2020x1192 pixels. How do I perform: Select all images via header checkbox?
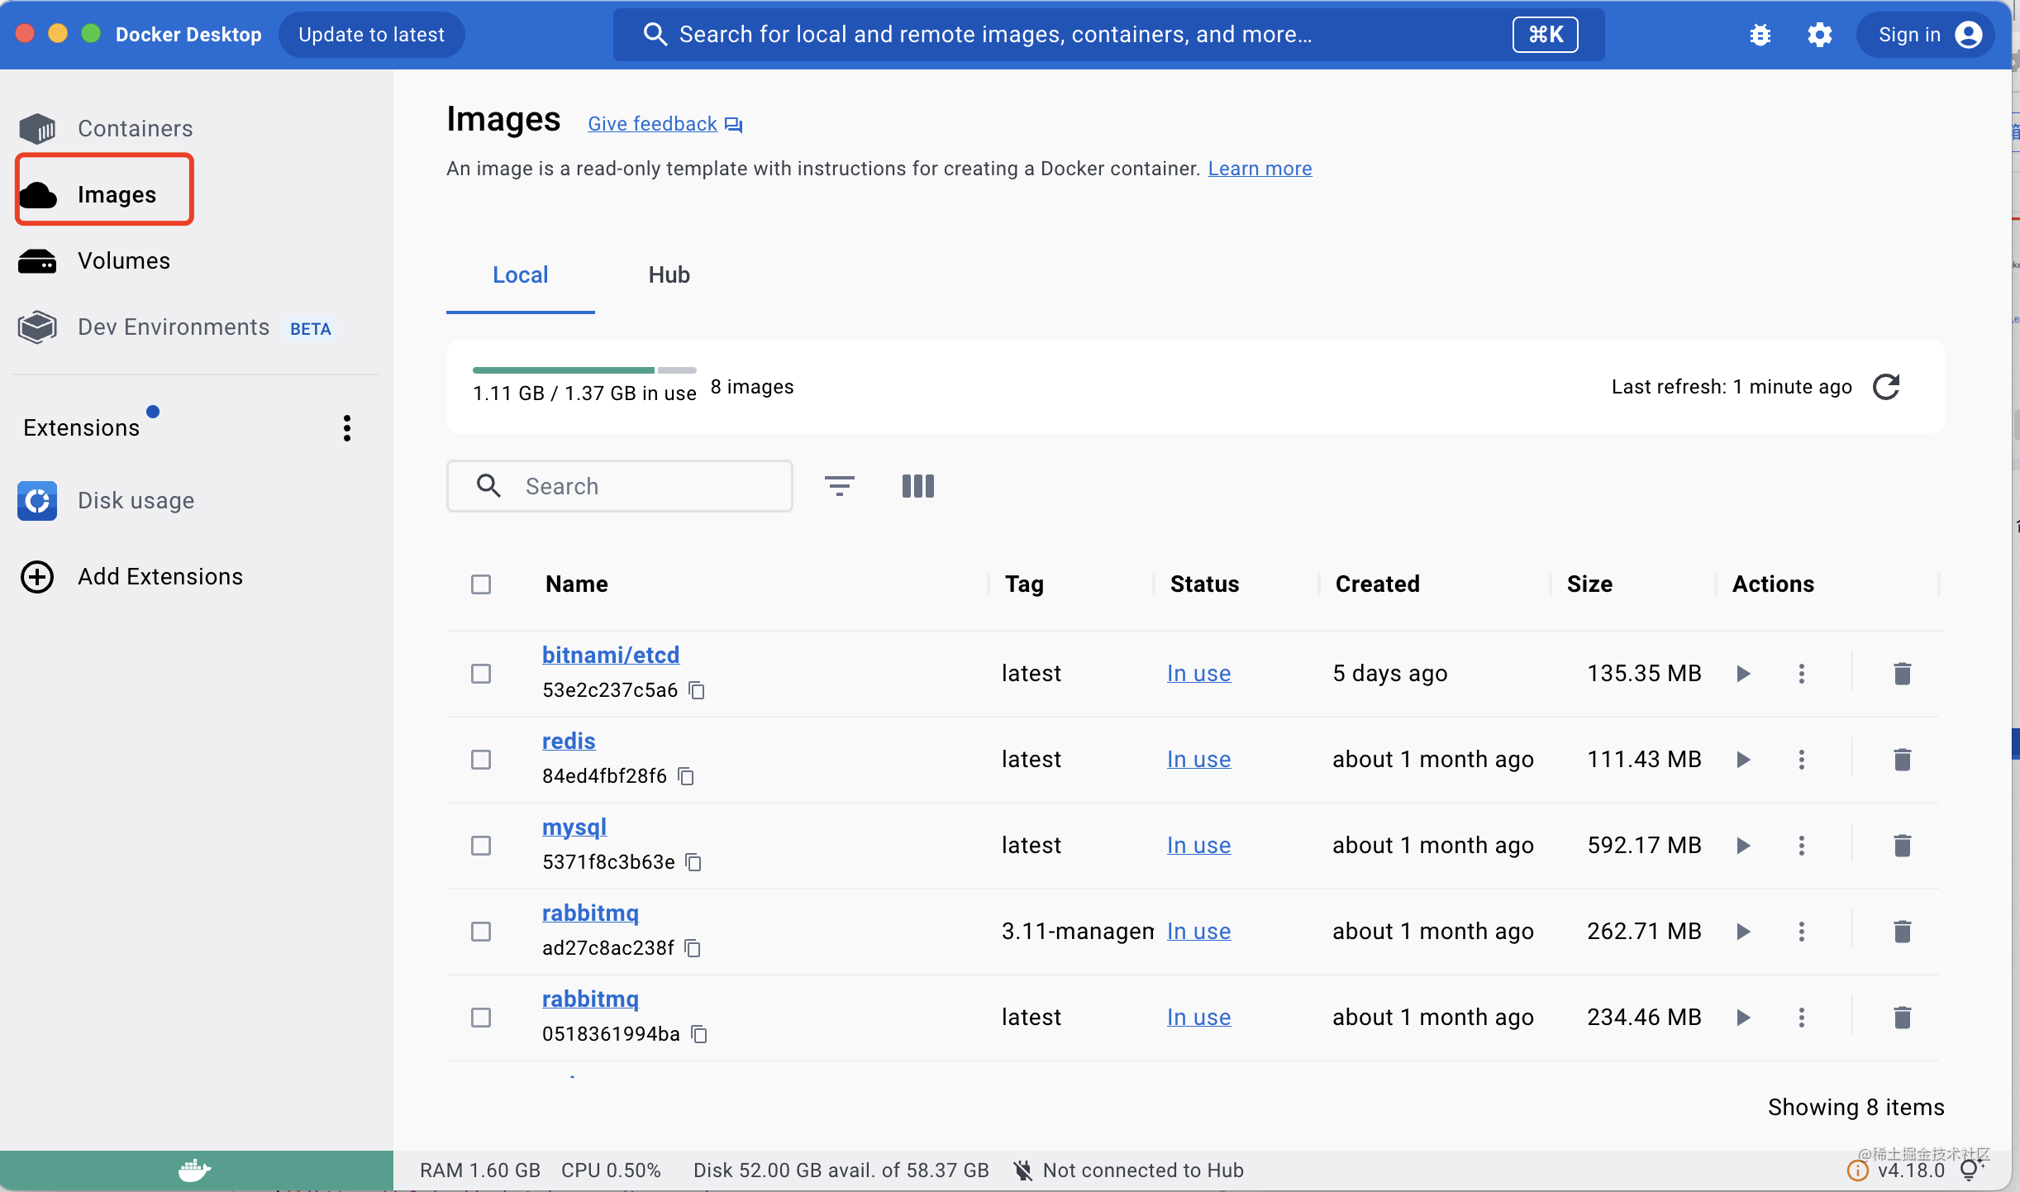(480, 584)
